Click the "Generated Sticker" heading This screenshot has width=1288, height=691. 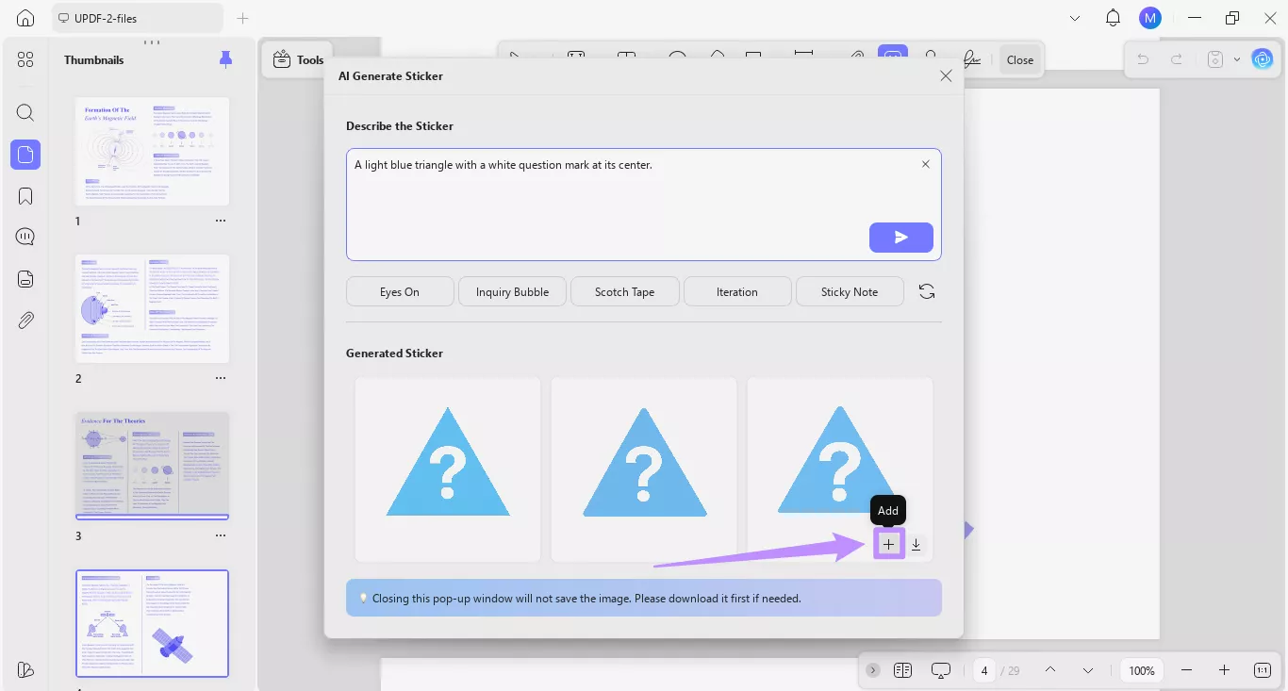394,354
